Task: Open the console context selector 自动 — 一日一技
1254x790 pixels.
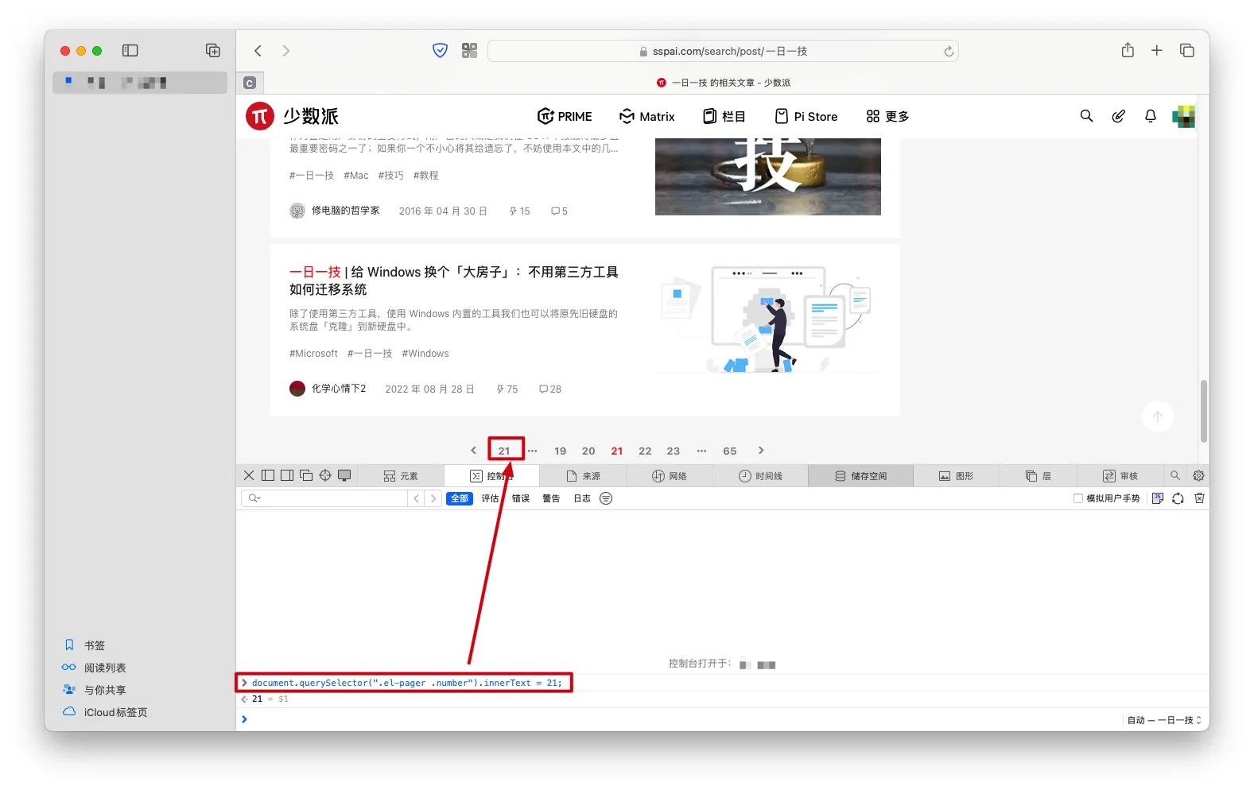Action: (x=1163, y=720)
